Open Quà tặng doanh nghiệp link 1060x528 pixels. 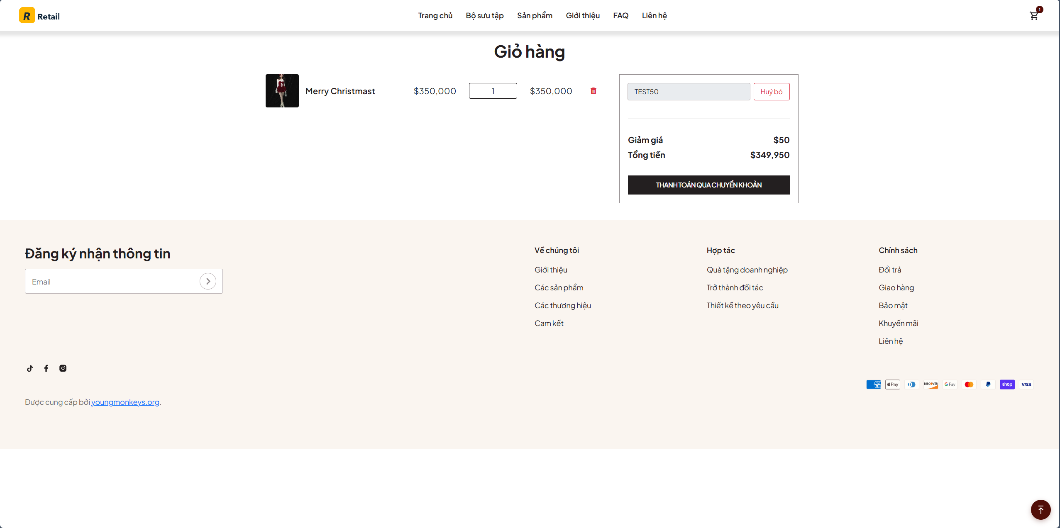click(747, 270)
